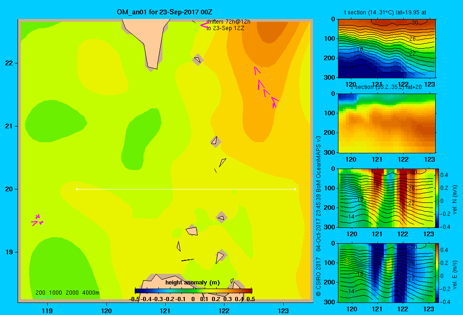Click latitude label '20' on main map
463x315 pixels.
pyautogui.click(x=9, y=189)
